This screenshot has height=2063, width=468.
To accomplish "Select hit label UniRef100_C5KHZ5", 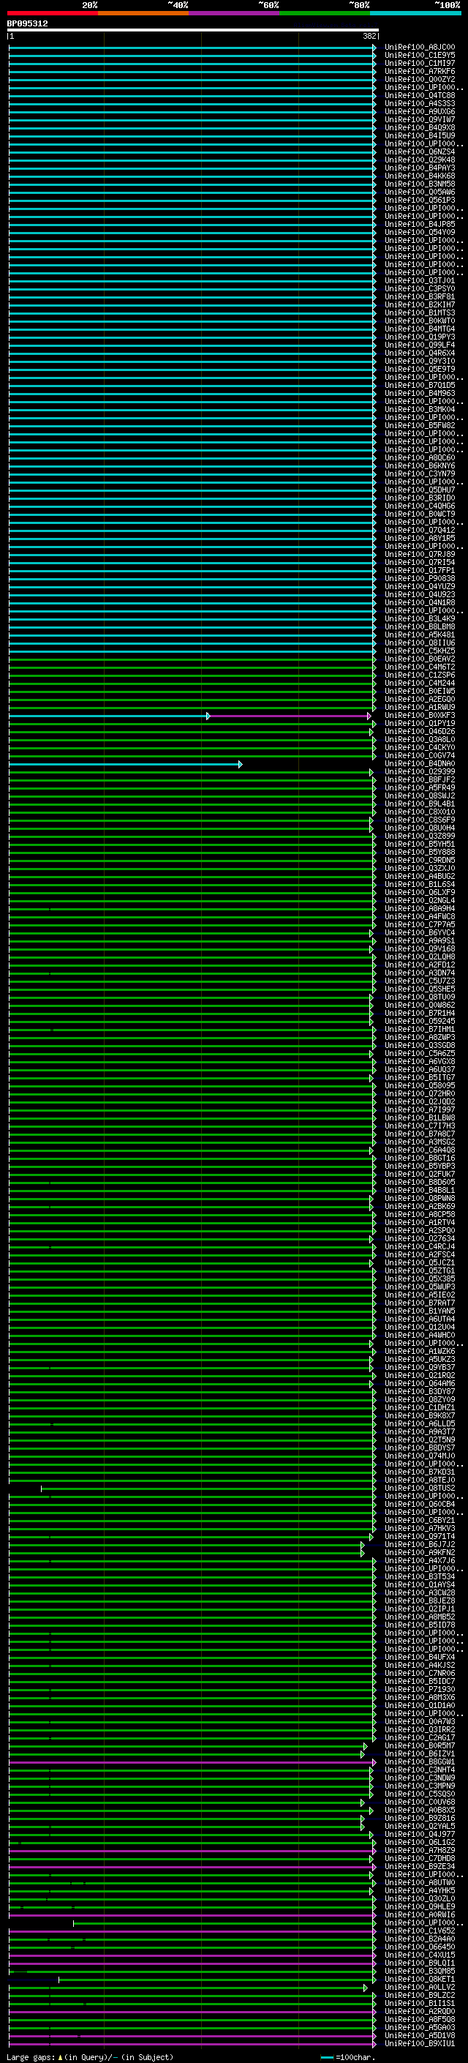I will 419,651.
